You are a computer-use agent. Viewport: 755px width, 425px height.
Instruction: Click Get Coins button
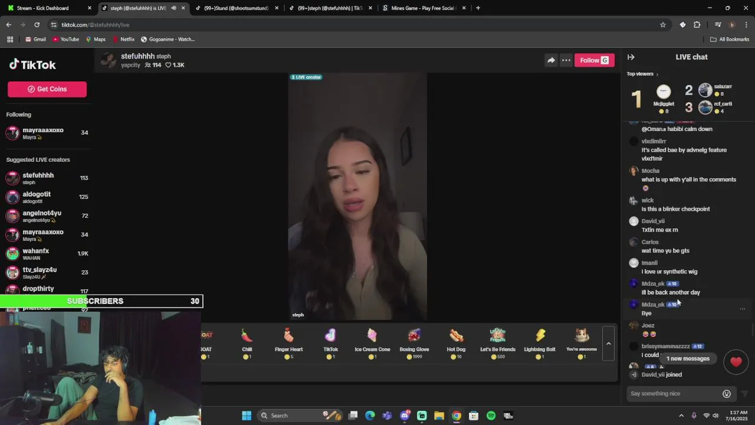47,89
